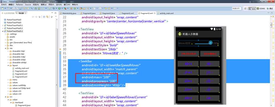Viewport: 275px width, 107px height.
Task: Close the fragment2.xml editor tab
Action: pyautogui.click(x=155, y=13)
